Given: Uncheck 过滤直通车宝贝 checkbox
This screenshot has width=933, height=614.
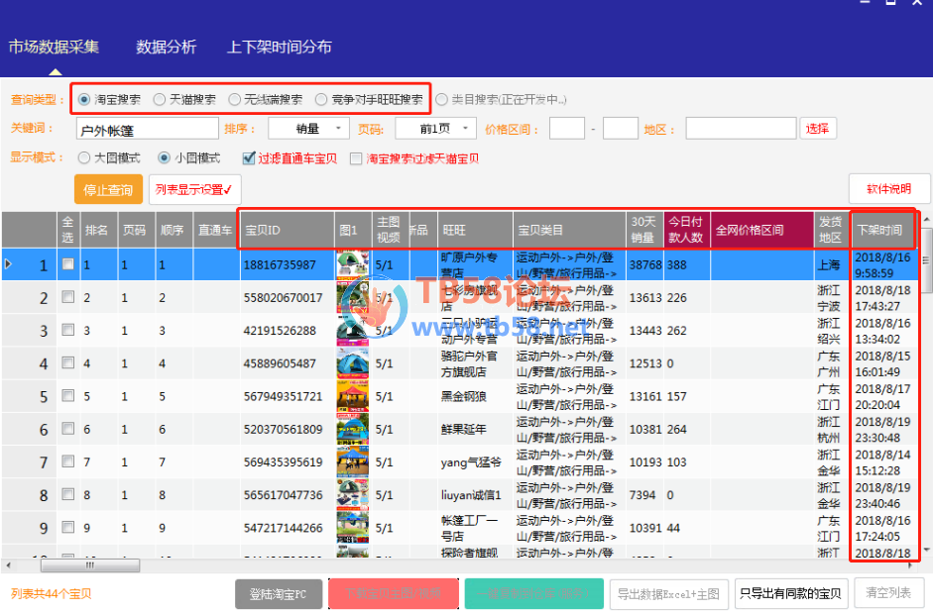Looking at the screenshot, I should tap(249, 158).
